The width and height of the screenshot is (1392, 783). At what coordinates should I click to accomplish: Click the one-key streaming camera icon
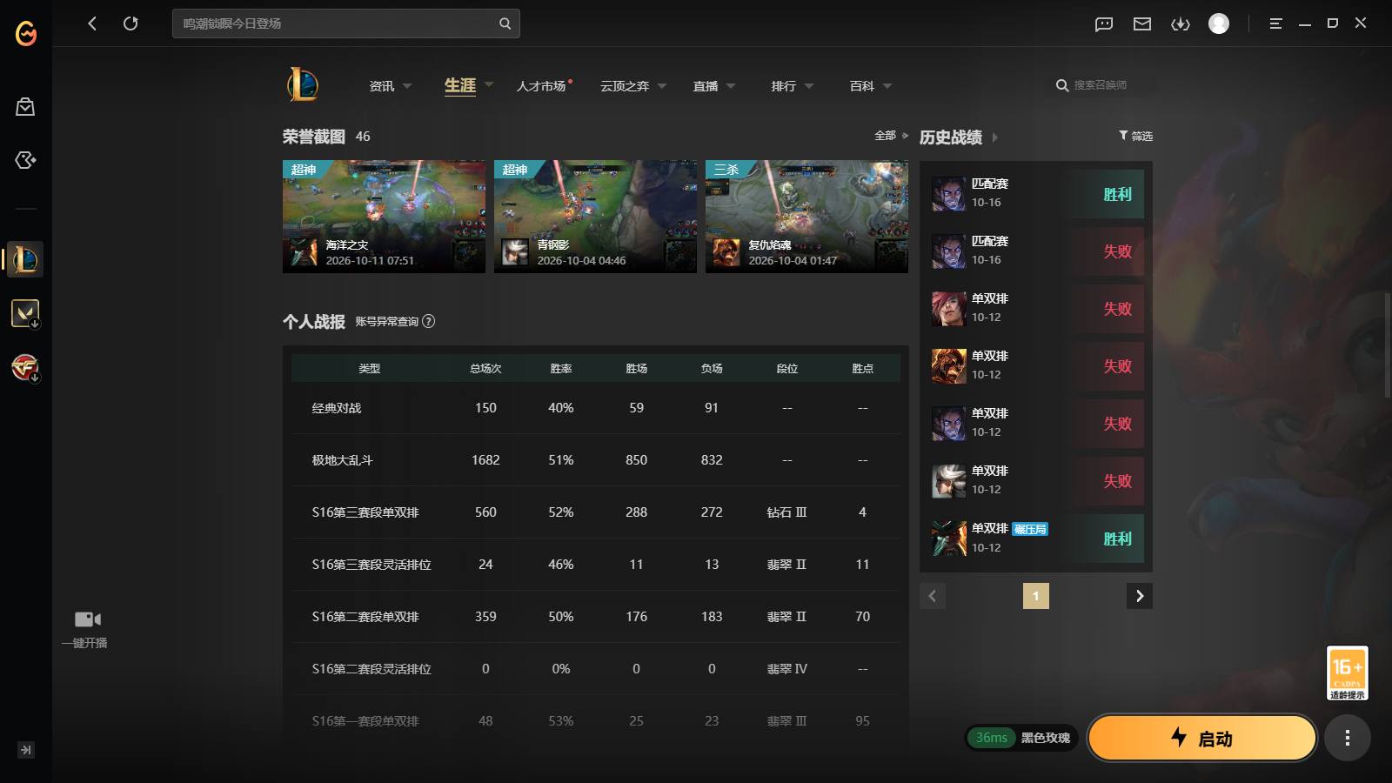(88, 619)
